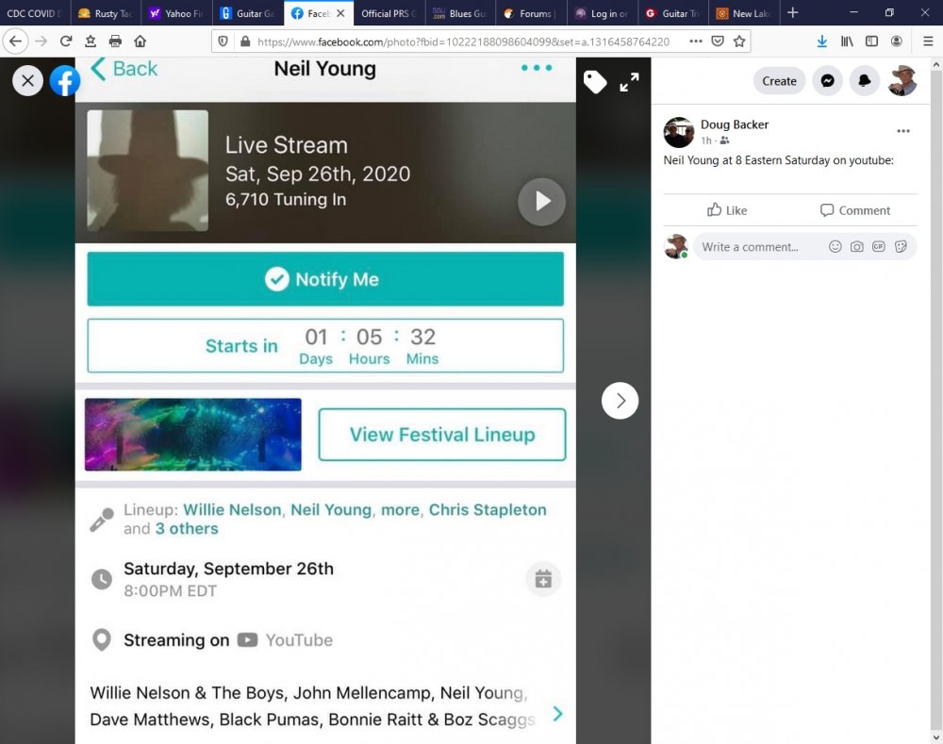Image resolution: width=943 pixels, height=744 pixels.
Task: Switch to the Rusty Tac tab
Action: click(107, 13)
